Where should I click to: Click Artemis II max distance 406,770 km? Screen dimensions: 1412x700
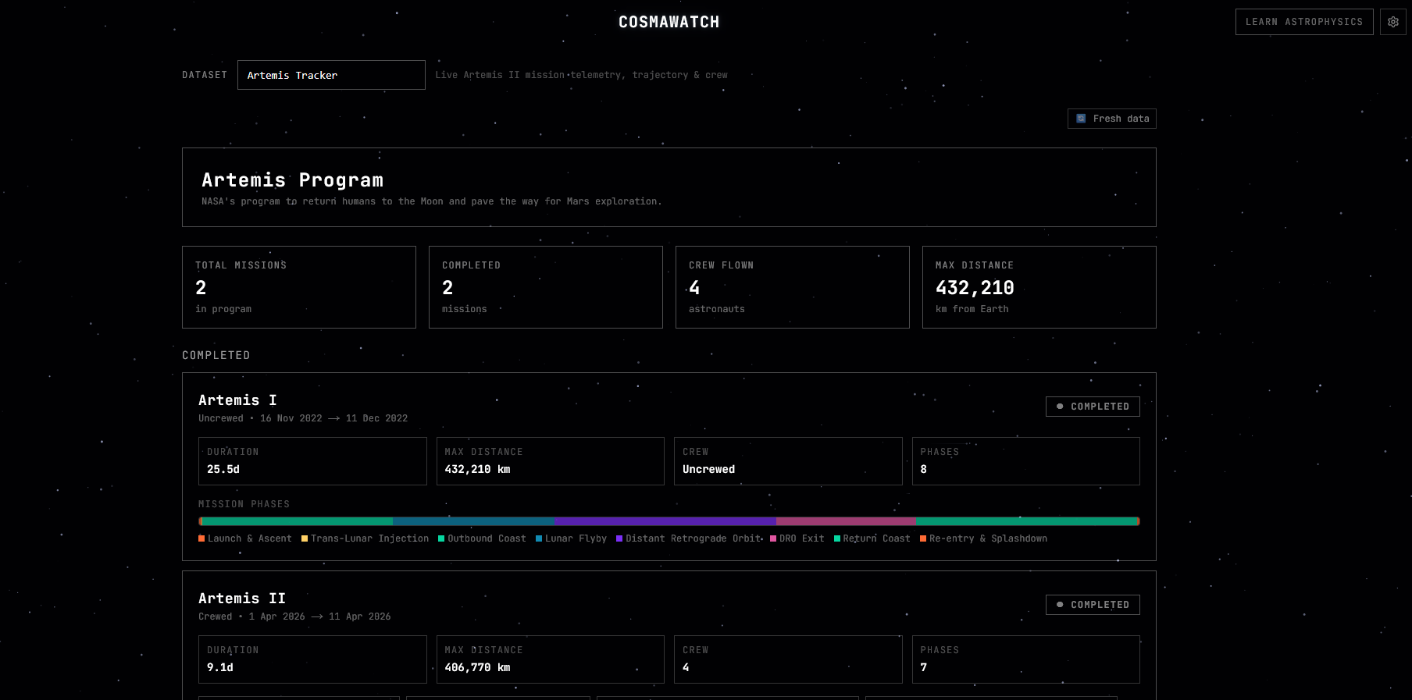(x=477, y=667)
